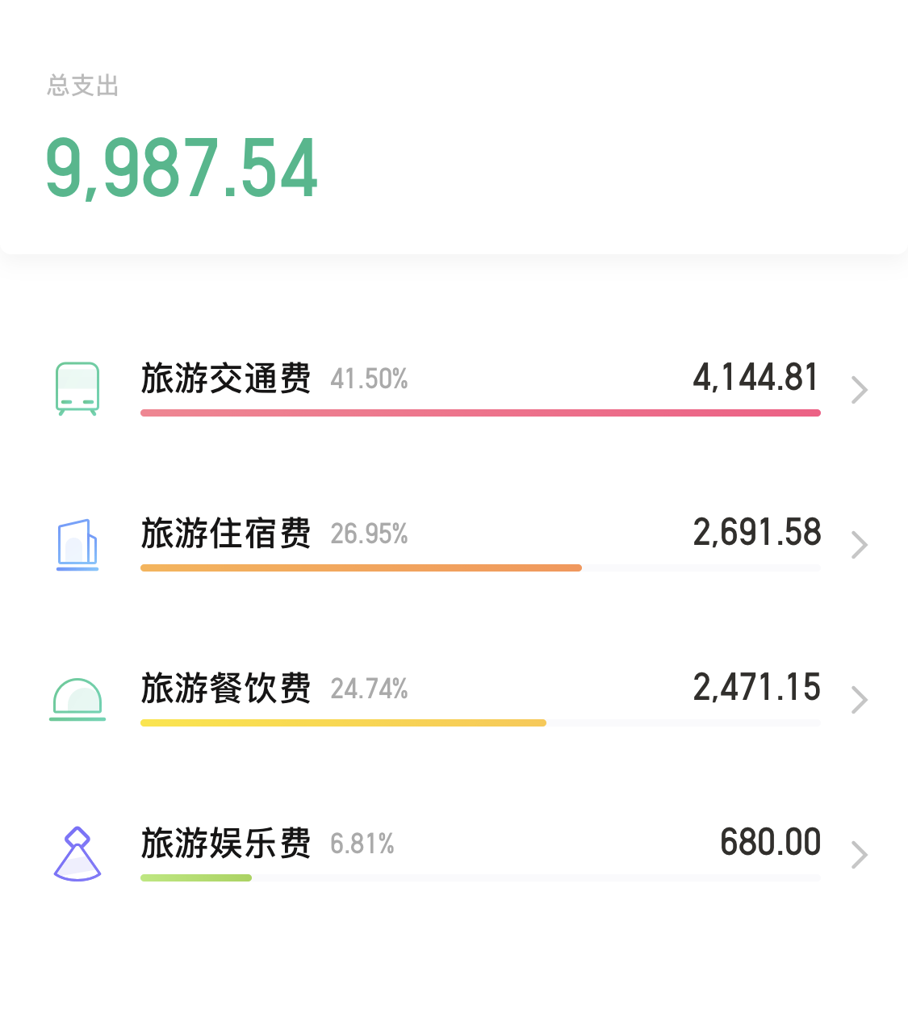This screenshot has height=1026, width=908.
Task: Click the 总支出 heading
Action: coord(83,86)
